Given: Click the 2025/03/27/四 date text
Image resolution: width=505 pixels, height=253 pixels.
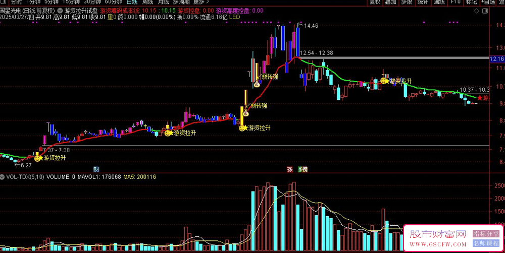Looking at the screenshot, I should [17, 17].
